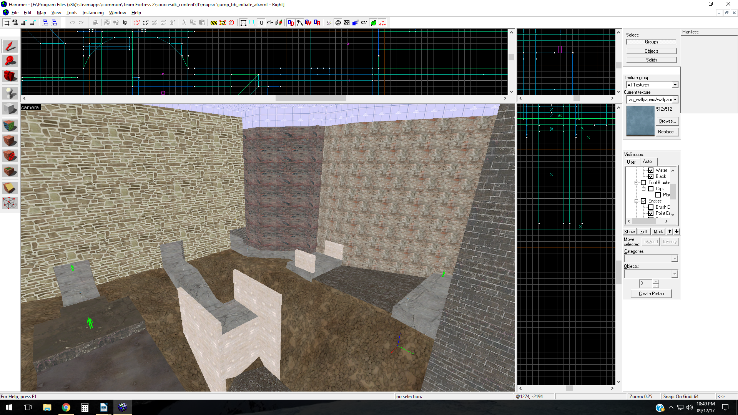Screen dimensions: 738x415
Task: Open the Tools menu
Action: click(x=72, y=13)
